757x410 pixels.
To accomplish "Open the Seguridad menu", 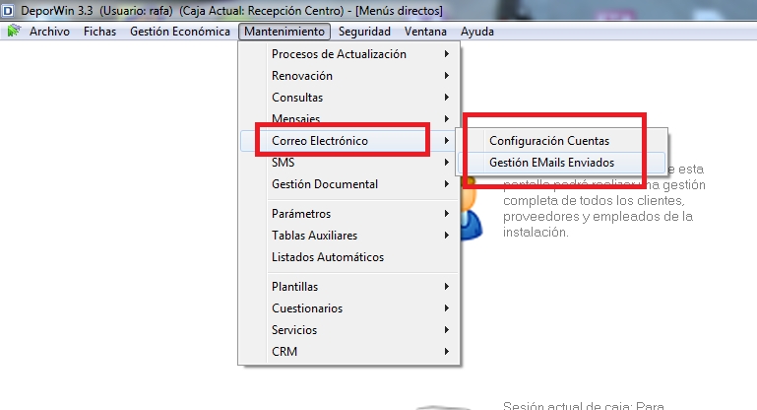I will click(x=364, y=32).
